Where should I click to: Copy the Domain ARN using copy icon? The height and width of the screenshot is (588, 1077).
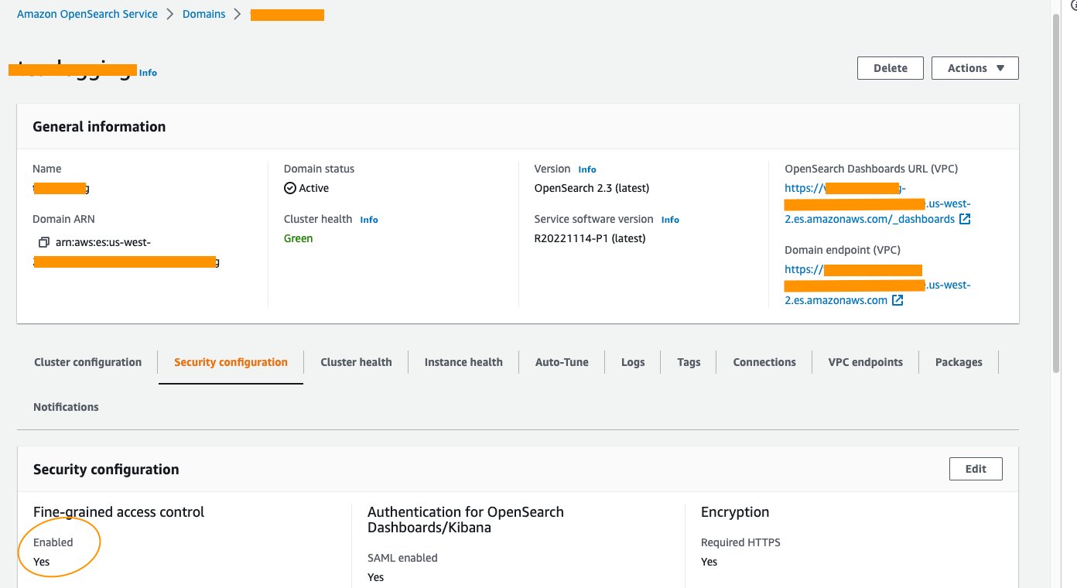tap(44, 243)
